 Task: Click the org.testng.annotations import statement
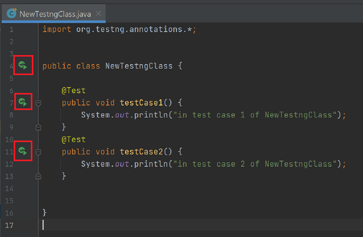119,29
